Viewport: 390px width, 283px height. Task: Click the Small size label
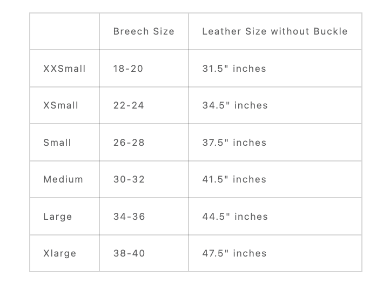point(57,143)
